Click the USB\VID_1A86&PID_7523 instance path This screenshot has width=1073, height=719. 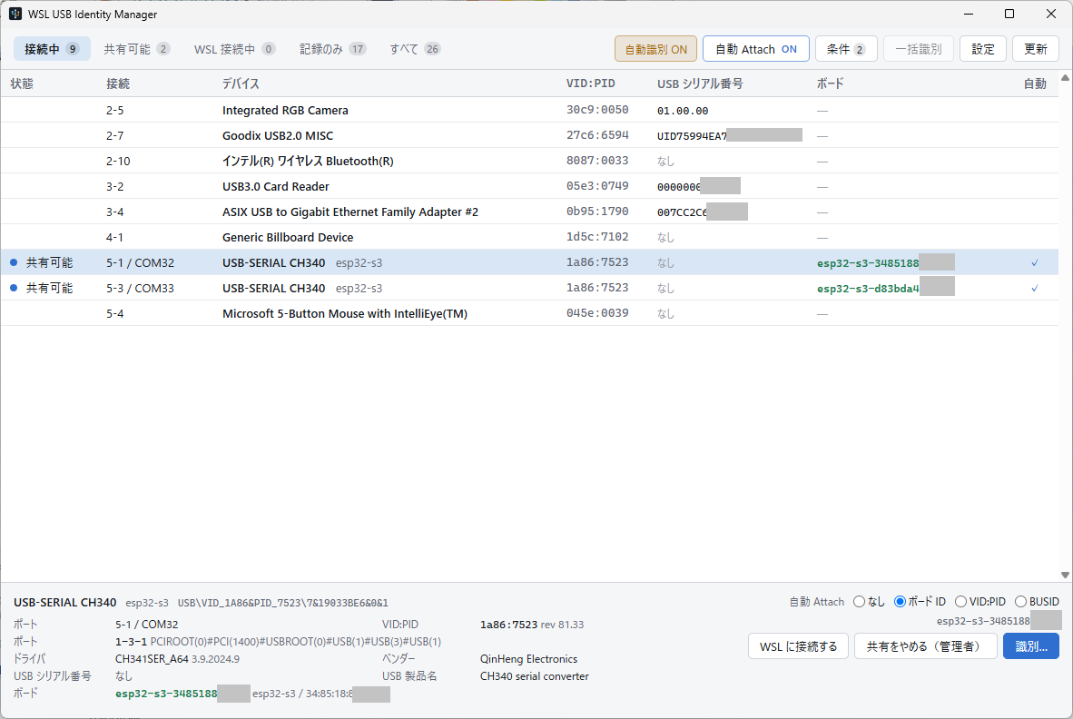coord(282,603)
